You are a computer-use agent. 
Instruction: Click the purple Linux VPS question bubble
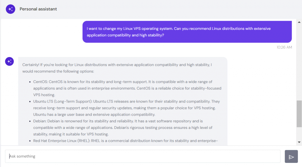pyautogui.click(x=187, y=32)
